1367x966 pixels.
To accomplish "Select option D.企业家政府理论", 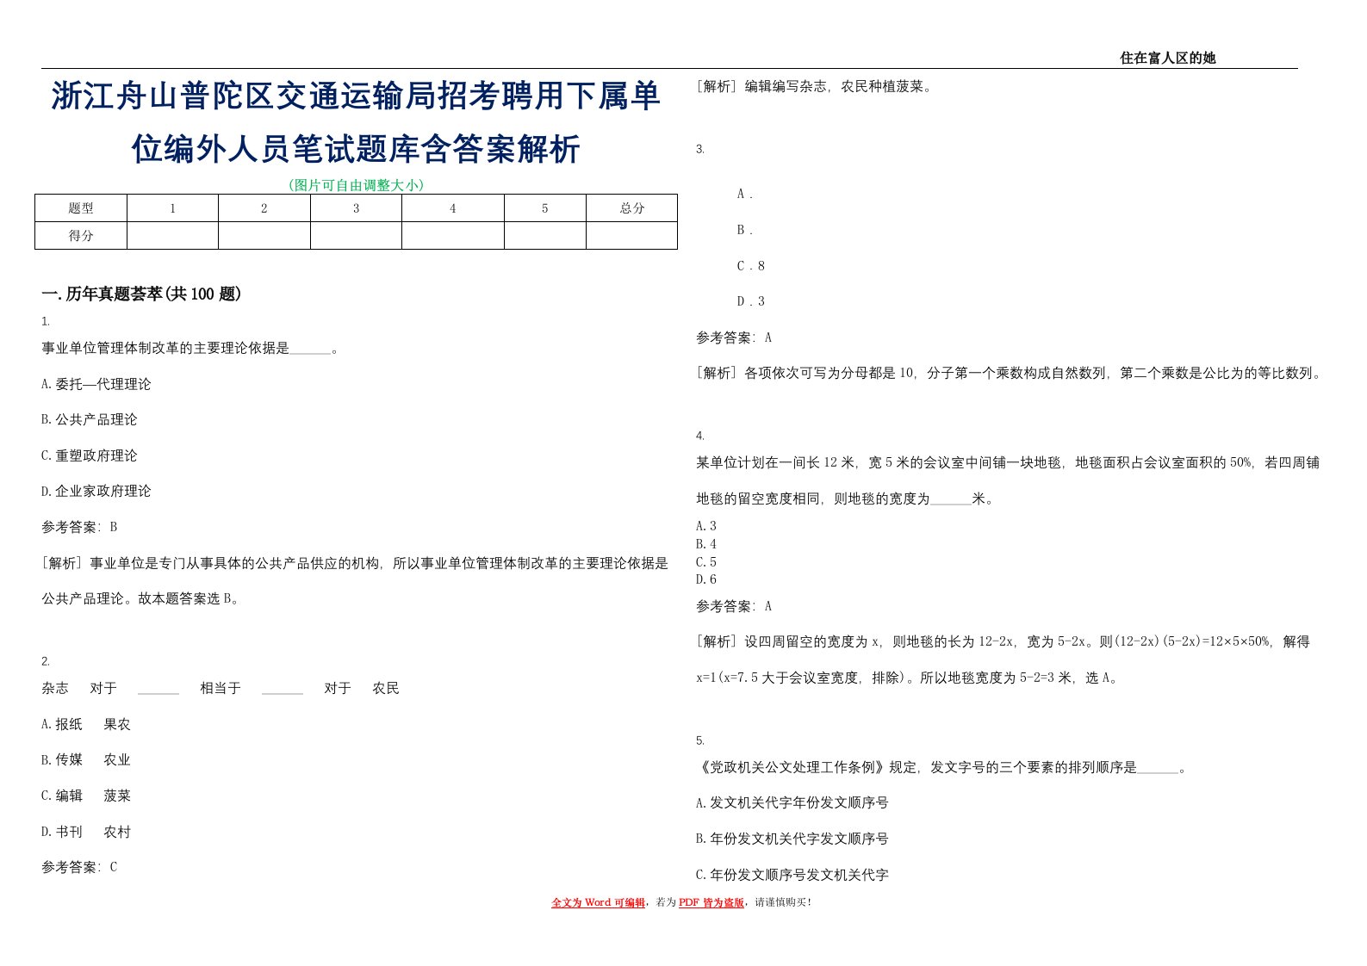I will pos(96,491).
